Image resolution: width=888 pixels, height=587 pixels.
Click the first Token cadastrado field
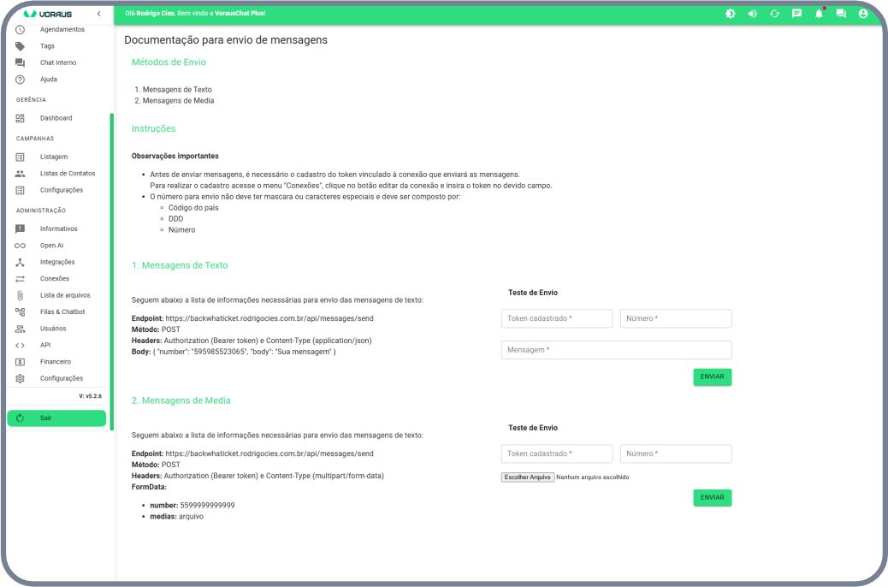[557, 318]
